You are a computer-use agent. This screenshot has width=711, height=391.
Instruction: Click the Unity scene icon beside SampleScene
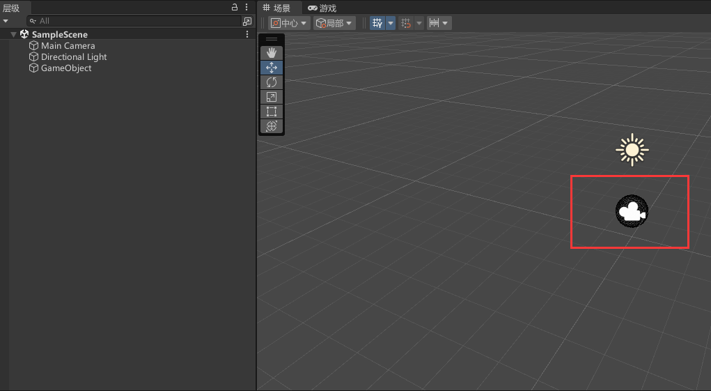24,34
